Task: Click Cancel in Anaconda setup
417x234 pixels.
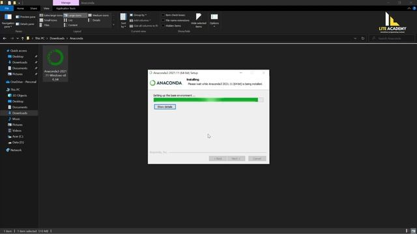Action: (257, 159)
